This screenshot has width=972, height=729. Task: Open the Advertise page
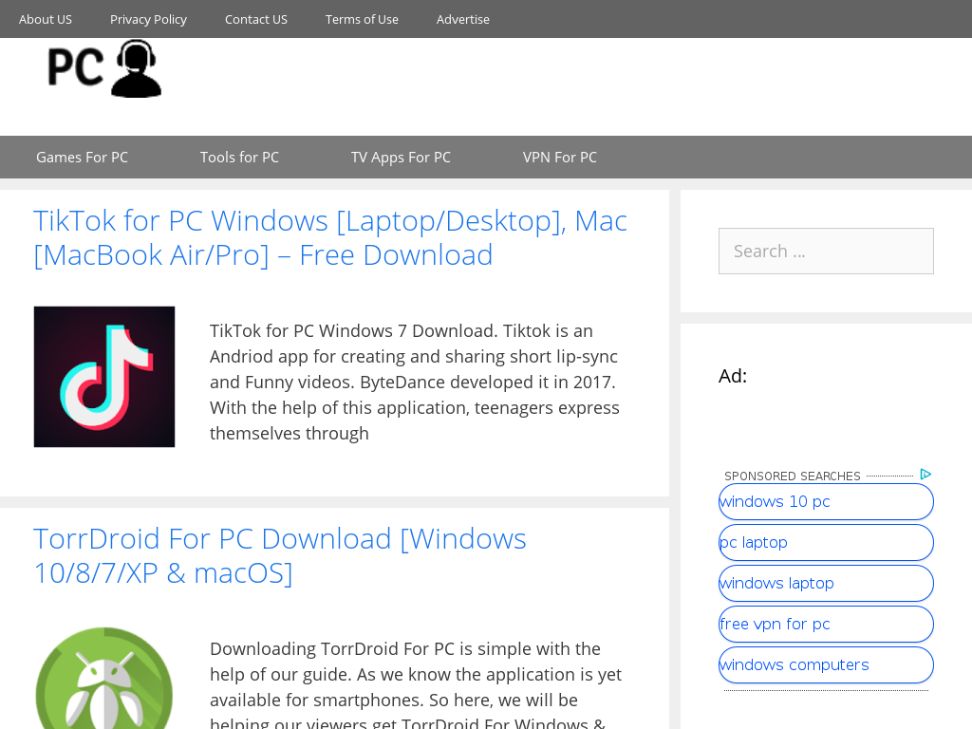pyautogui.click(x=463, y=19)
